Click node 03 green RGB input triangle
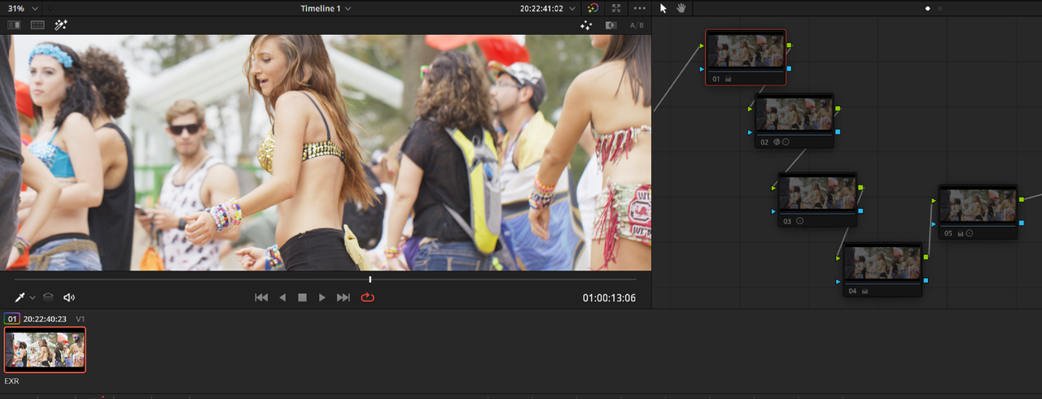Viewport: 1042px width, 399px height. click(774, 188)
